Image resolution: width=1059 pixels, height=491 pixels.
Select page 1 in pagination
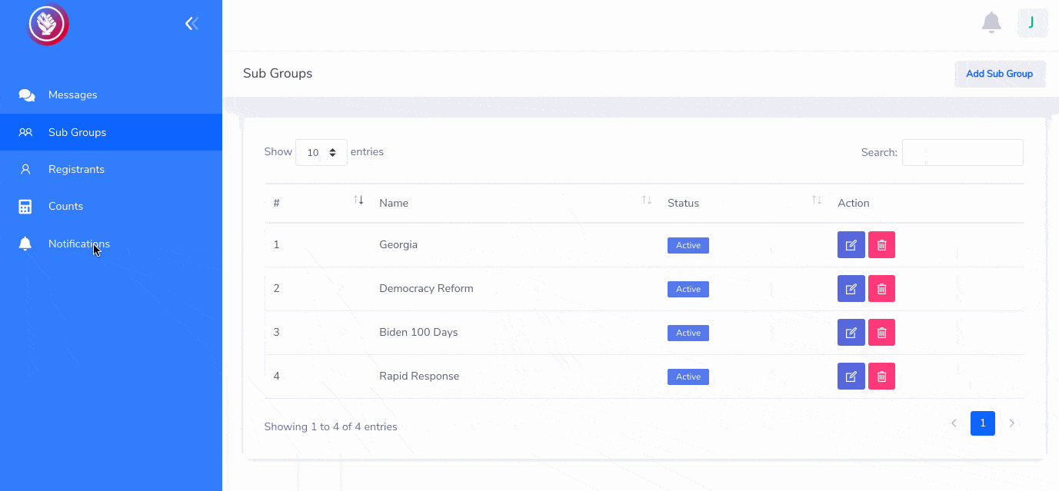pos(983,423)
